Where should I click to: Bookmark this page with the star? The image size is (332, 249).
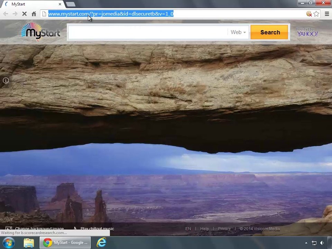pyautogui.click(x=316, y=14)
